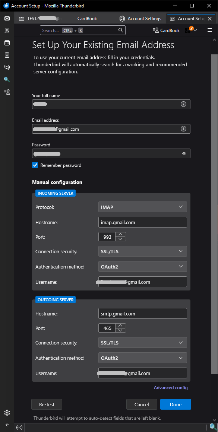
Task: Open incoming Protocol IMAP dropdown
Action: tap(142, 207)
